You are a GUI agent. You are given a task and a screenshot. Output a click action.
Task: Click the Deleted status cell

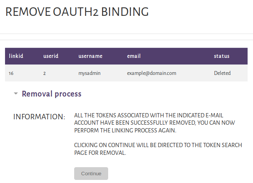pos(222,73)
